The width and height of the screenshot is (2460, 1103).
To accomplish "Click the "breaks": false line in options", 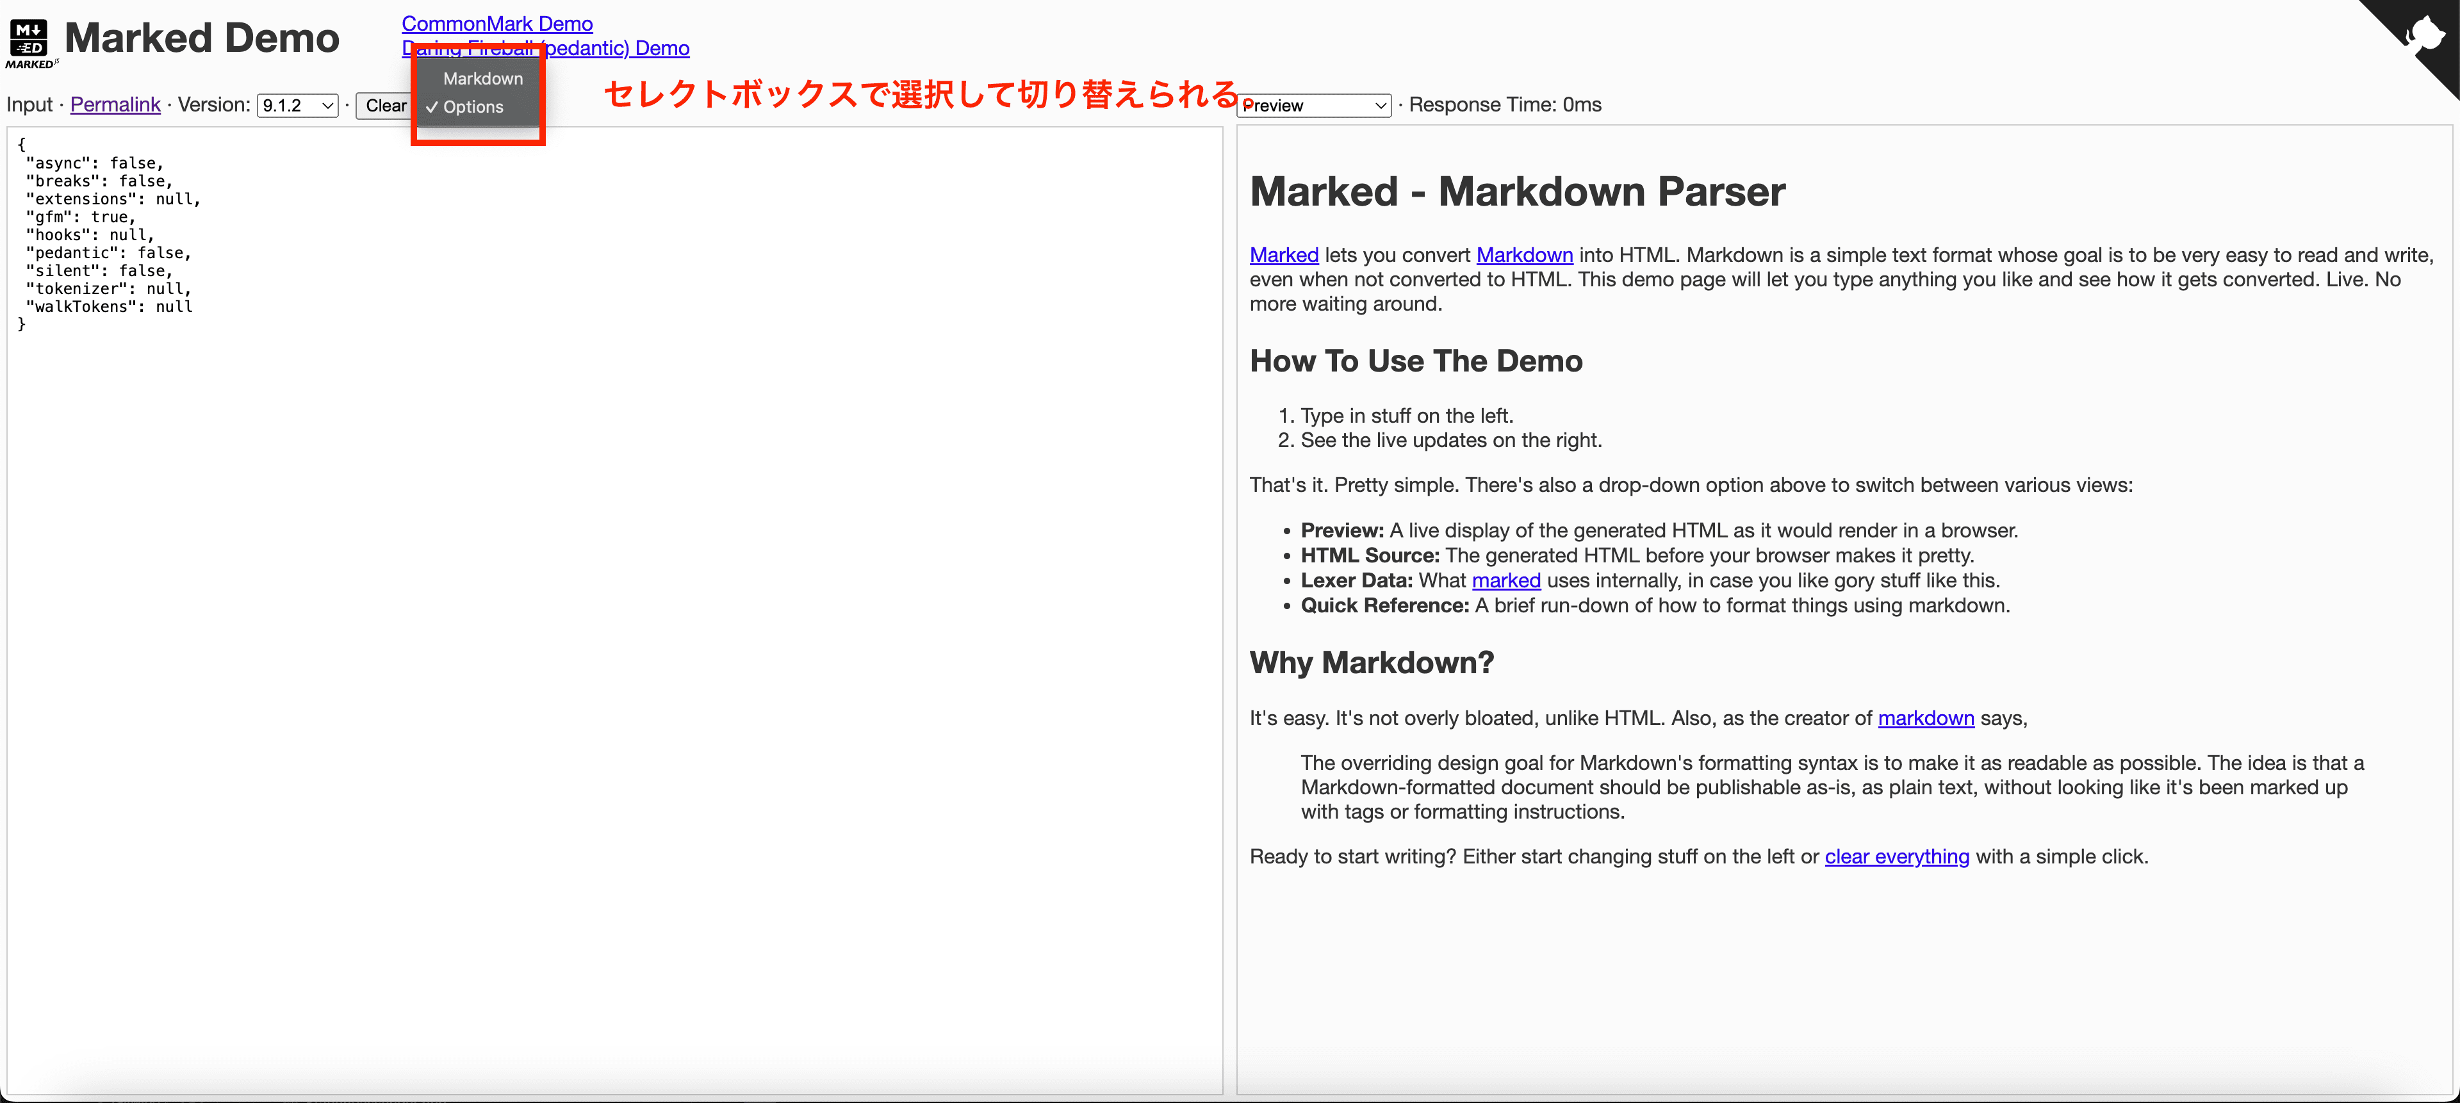I will point(99,181).
